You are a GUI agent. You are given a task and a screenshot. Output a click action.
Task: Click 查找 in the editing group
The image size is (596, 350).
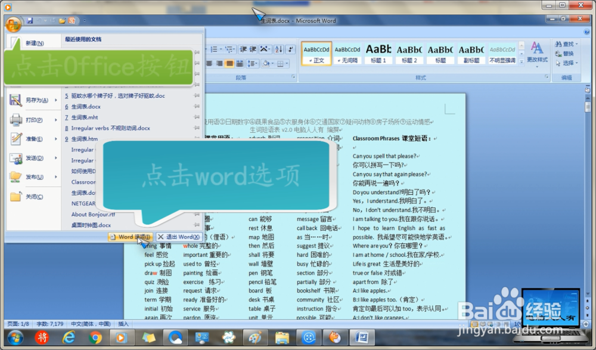point(566,44)
